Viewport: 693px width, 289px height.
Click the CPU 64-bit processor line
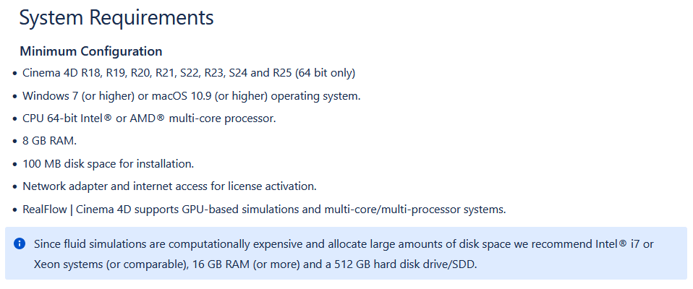[150, 118]
